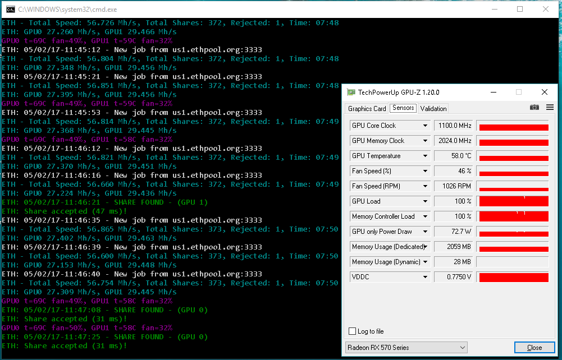Click the TechPowerUp GPU-Z 1.20.0 title
The height and width of the screenshot is (360, 562).
(399, 93)
